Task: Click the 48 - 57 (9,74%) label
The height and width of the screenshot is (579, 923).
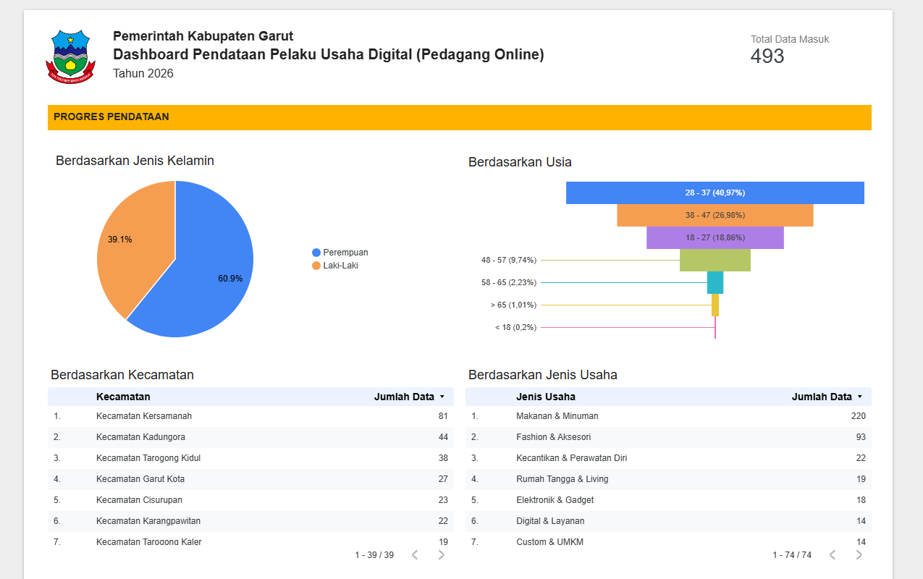Action: coord(509,260)
